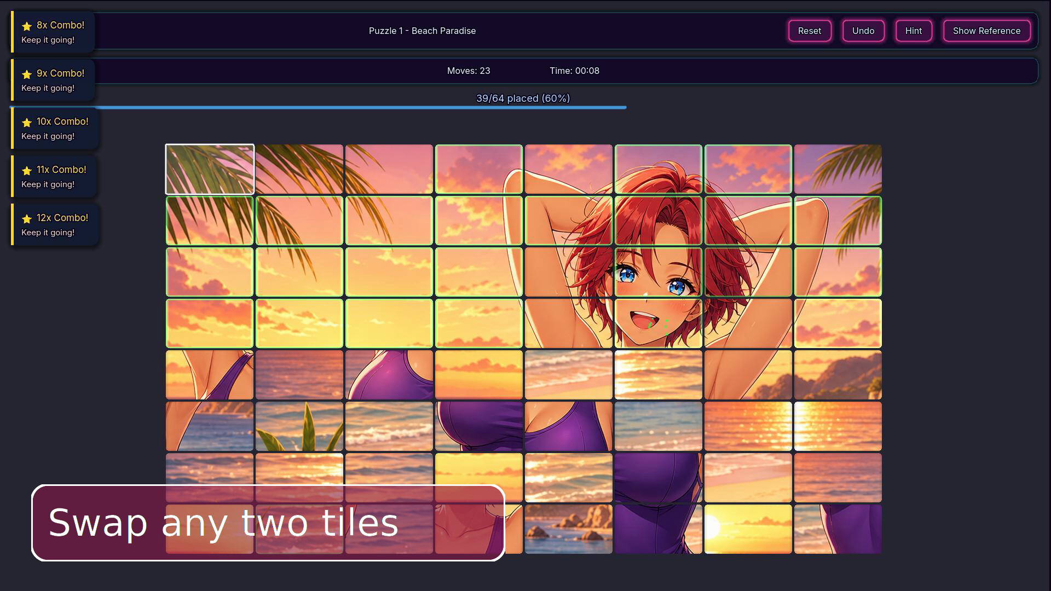Viewport: 1051px width, 591px height.
Task: Select the bottom row tile with rocks in water
Action: click(569, 529)
